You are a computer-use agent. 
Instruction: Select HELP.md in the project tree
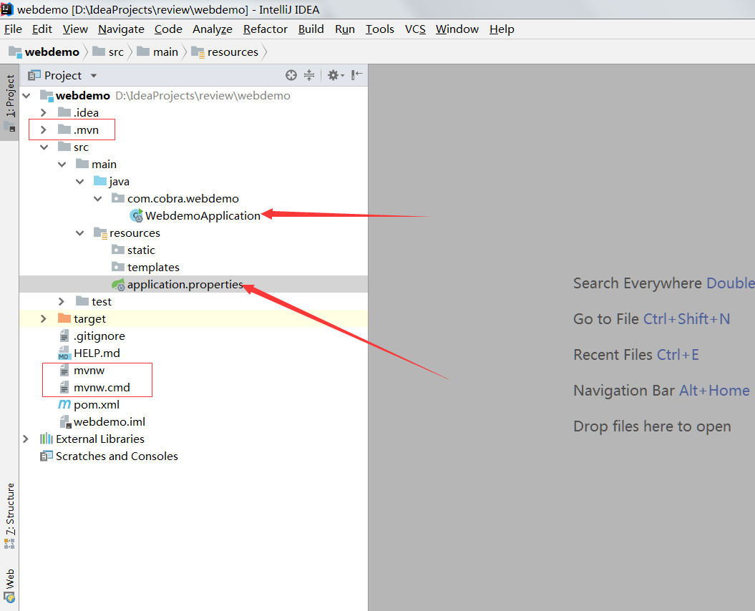[97, 353]
